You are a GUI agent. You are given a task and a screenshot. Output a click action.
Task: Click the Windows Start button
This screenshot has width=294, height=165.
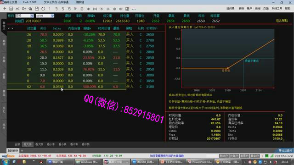[x=5, y=162]
